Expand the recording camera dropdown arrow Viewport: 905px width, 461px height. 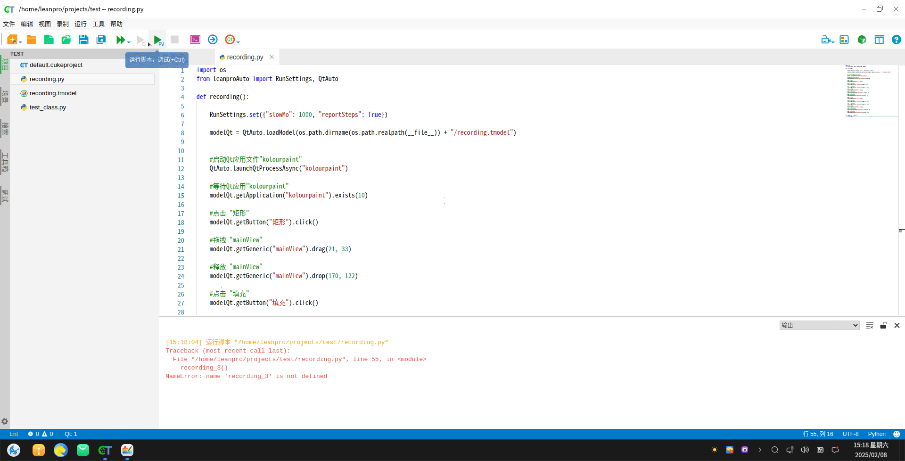[x=833, y=42]
